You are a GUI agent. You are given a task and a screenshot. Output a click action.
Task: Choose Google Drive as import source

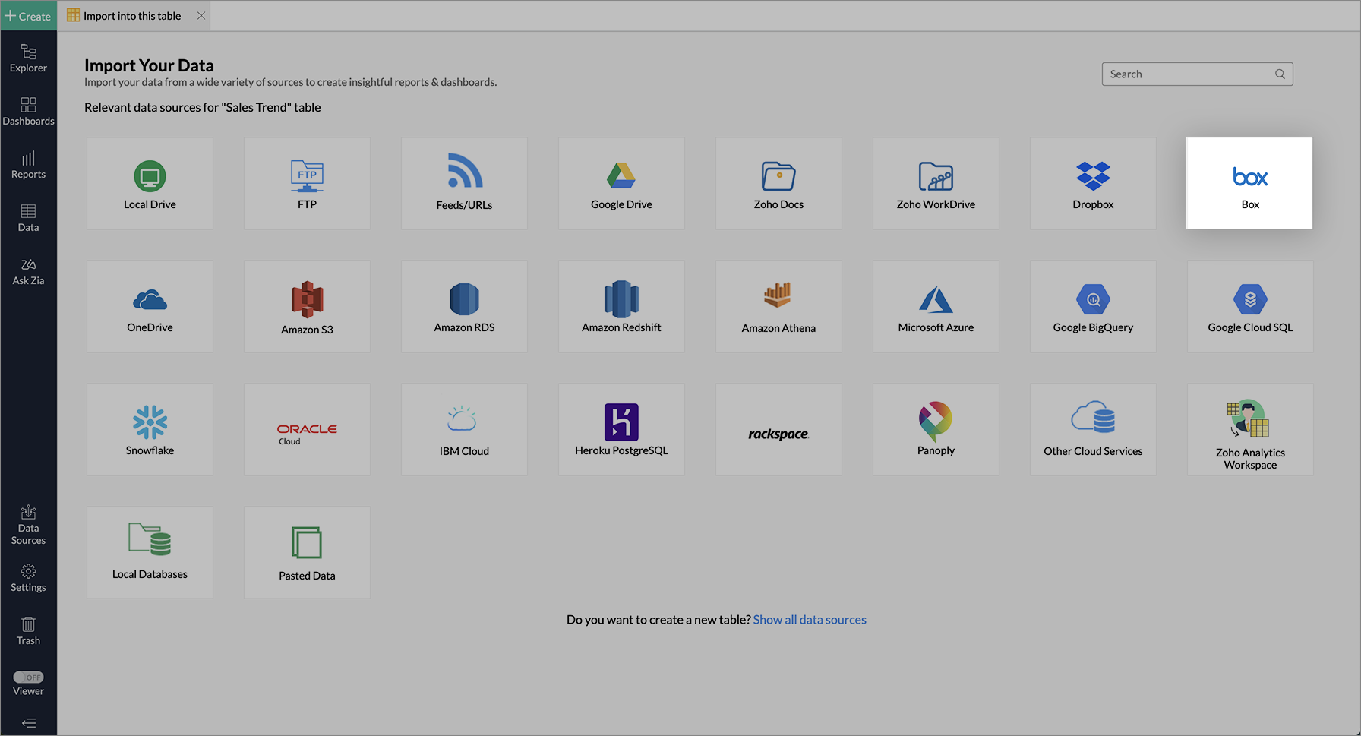point(621,183)
